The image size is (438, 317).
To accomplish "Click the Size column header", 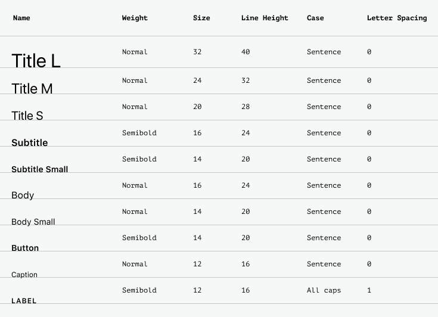I will tap(201, 18).
